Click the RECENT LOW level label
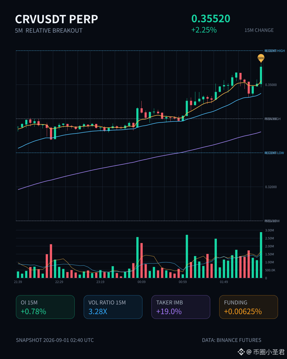 coord(274,153)
